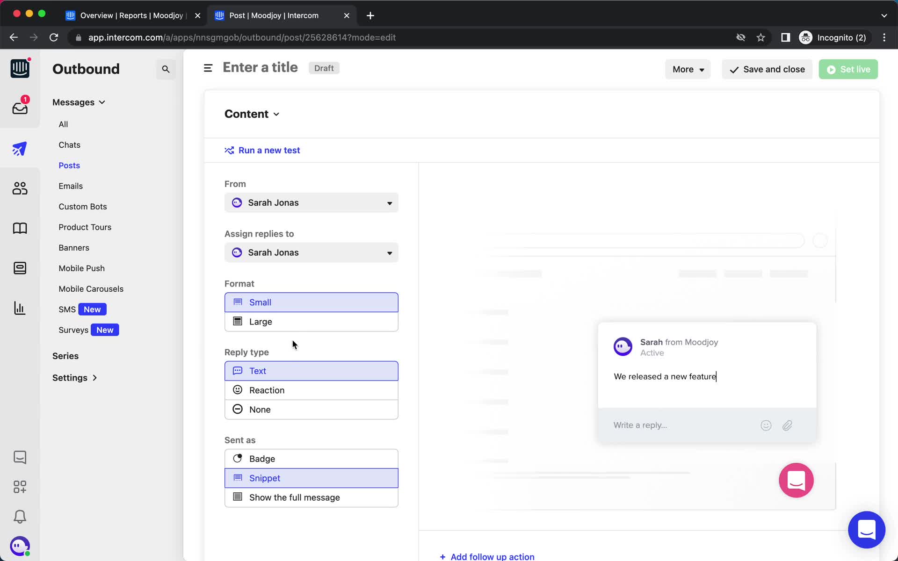Open the App Store grid icon

pyautogui.click(x=20, y=487)
